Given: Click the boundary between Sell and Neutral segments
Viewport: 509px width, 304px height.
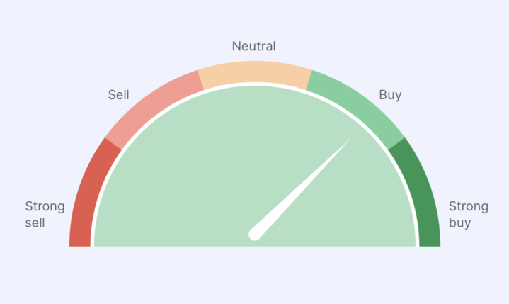Looking at the screenshot, I should (201, 80).
